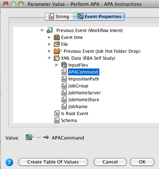Click the XML Data RBA Self Study icon

click(x=57, y=58)
